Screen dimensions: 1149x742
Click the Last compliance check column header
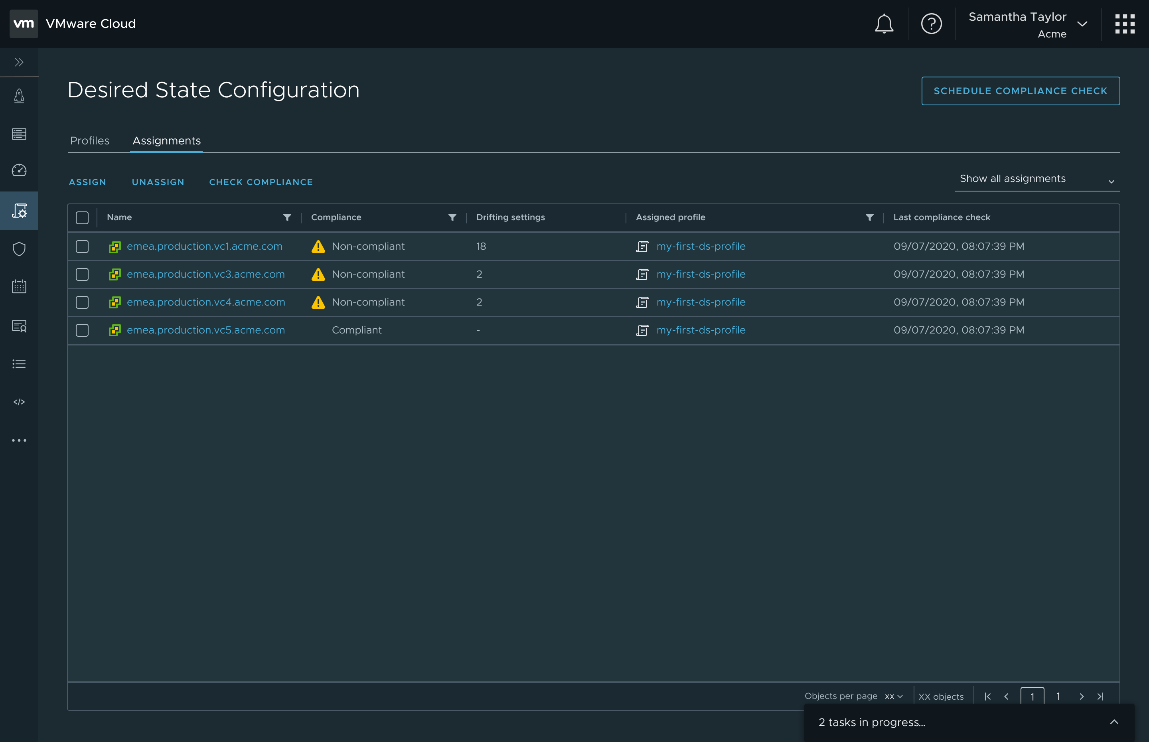coord(942,217)
